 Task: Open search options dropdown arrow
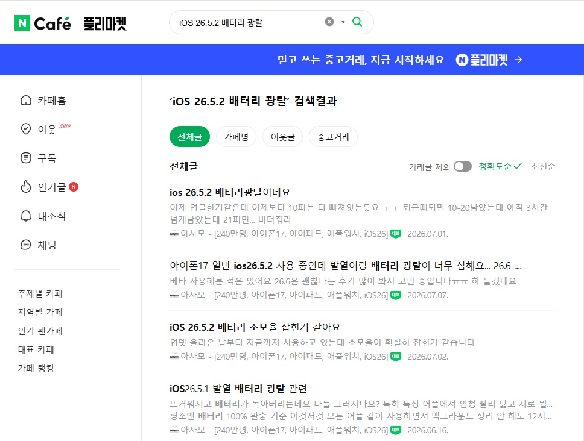tap(343, 22)
